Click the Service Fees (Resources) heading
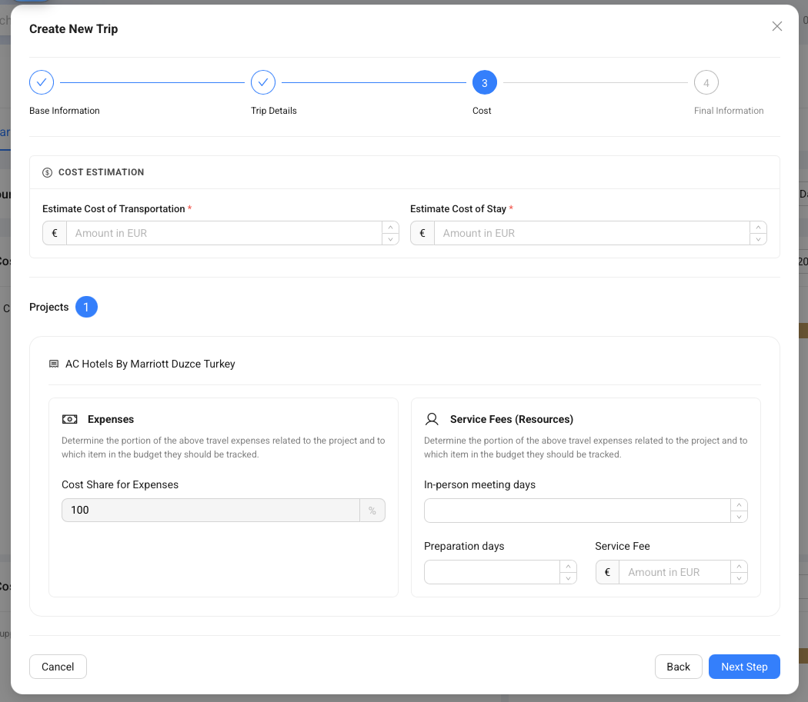 (x=512, y=419)
